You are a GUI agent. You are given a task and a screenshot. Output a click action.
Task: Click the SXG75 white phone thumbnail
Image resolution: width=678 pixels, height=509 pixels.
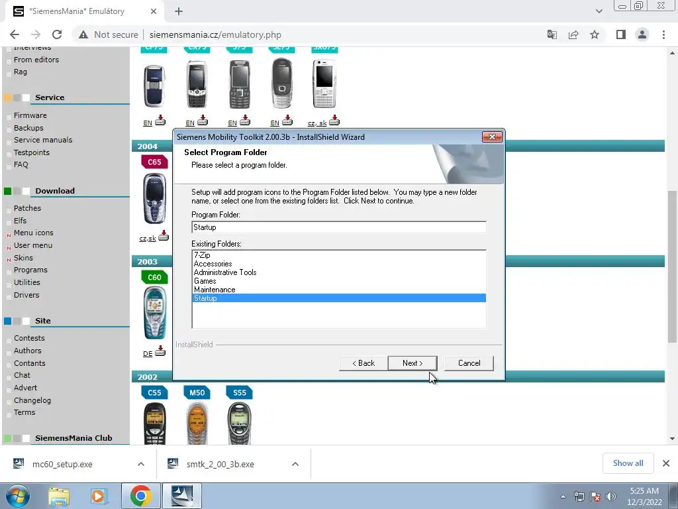[324, 84]
